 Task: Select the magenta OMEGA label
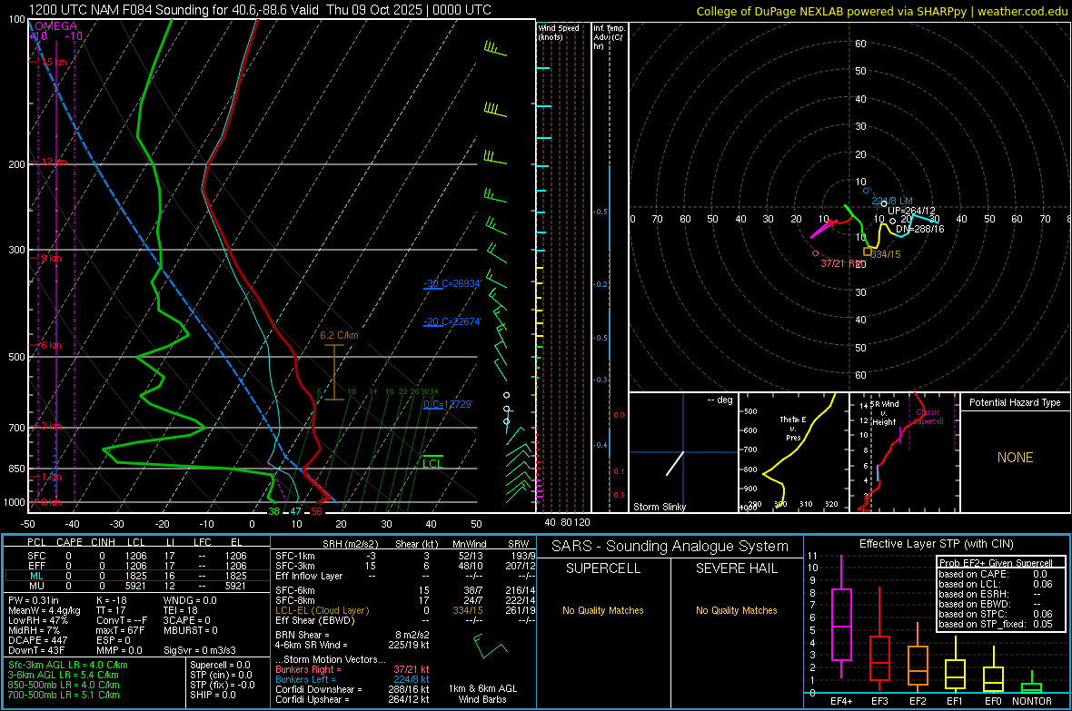(55, 26)
